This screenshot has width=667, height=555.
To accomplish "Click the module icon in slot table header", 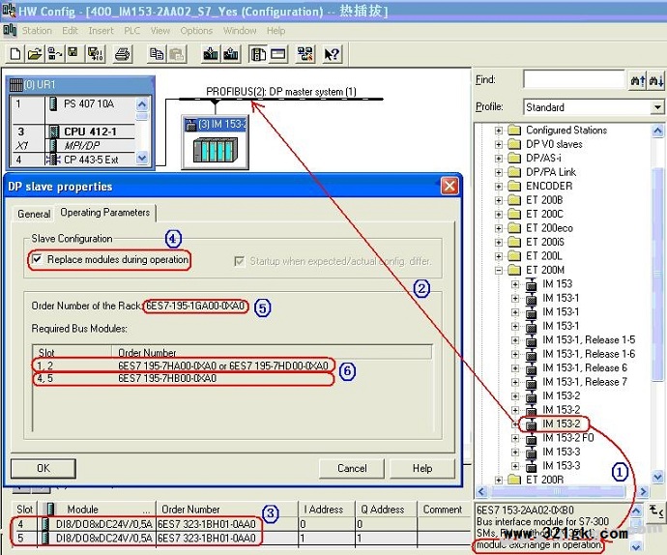I will coord(50,509).
